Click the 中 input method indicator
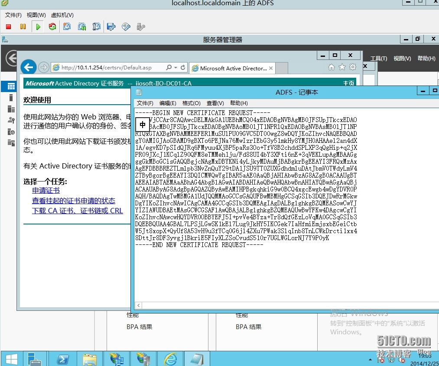Viewport: 439px width, 366px height. 143,124
